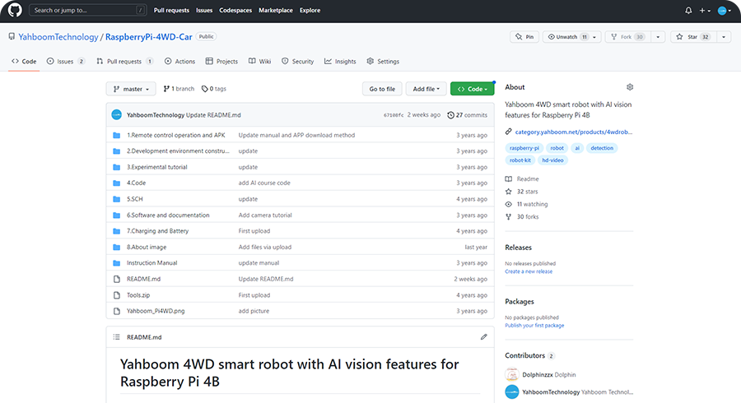This screenshot has width=741, height=403.
Task: Open Pull requests in top navigation
Action: coord(171,11)
